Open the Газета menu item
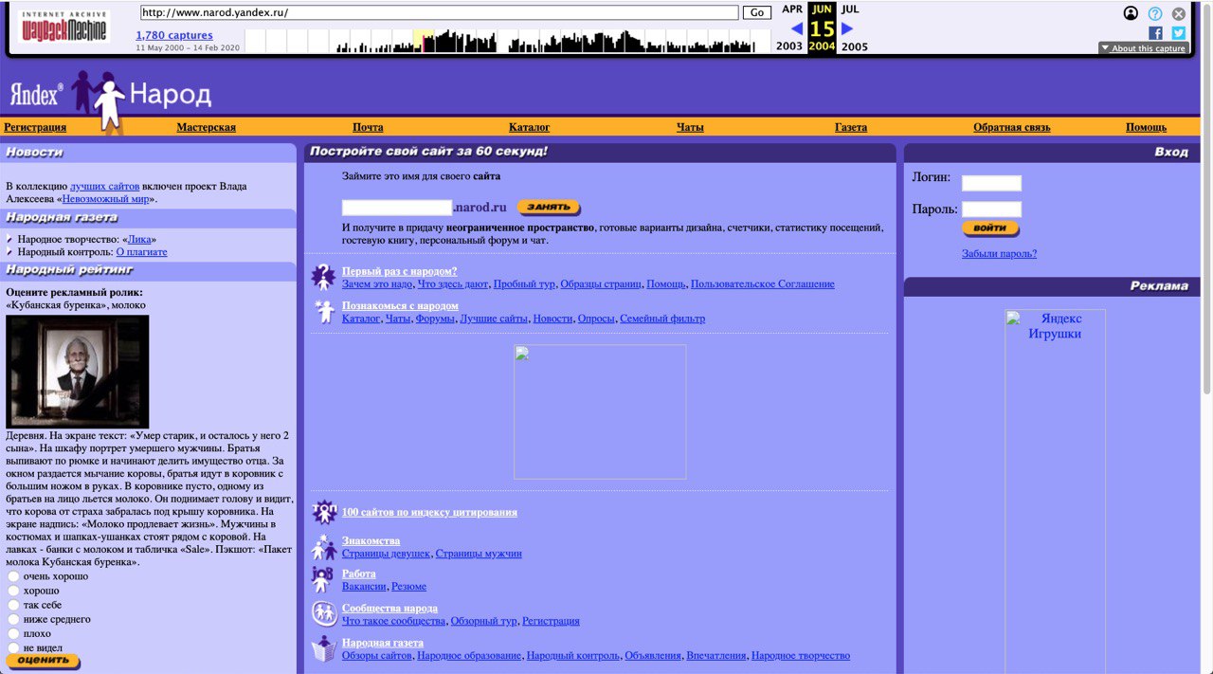 coord(851,127)
